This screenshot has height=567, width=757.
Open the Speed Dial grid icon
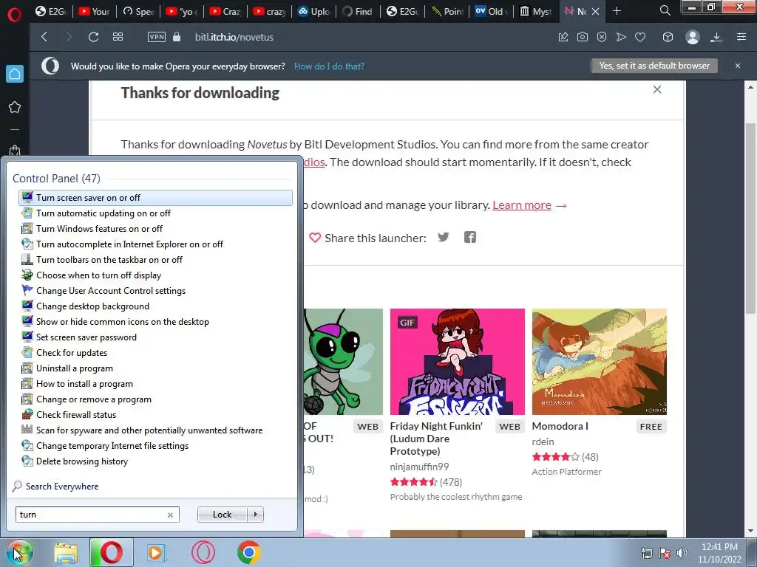[x=118, y=37]
